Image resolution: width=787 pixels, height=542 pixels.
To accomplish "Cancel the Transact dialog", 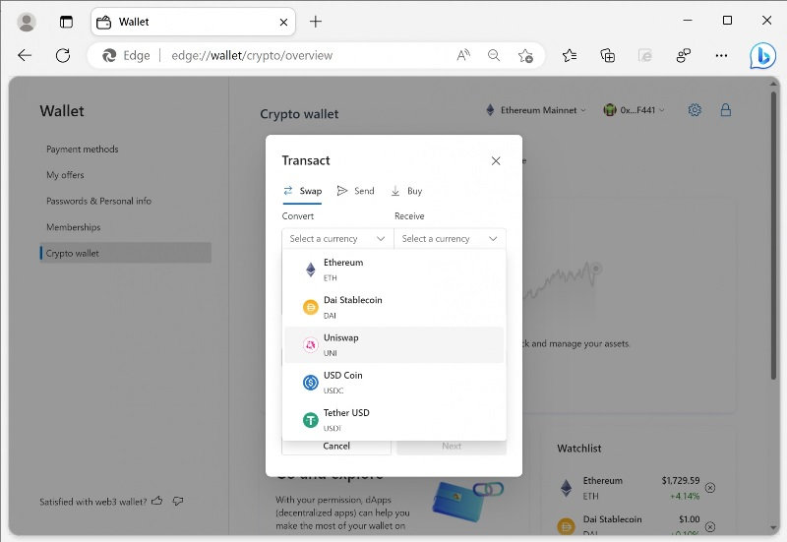I will [336, 447].
